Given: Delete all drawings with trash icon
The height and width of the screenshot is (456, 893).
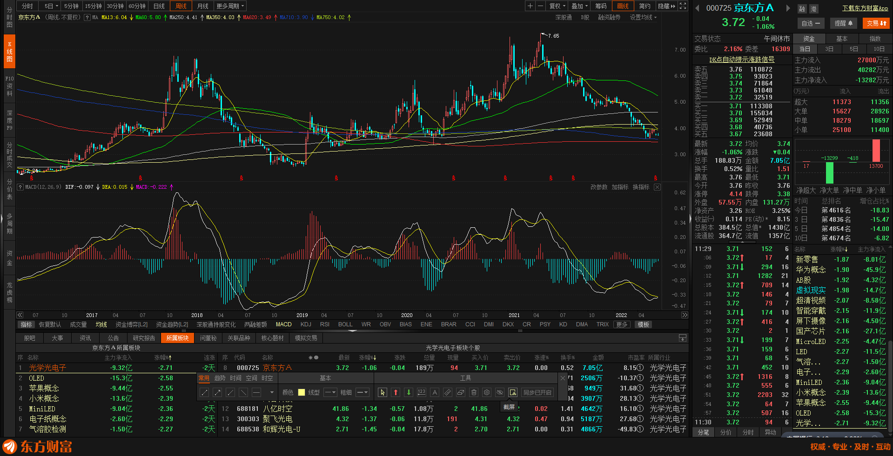Looking at the screenshot, I should coord(474,392).
